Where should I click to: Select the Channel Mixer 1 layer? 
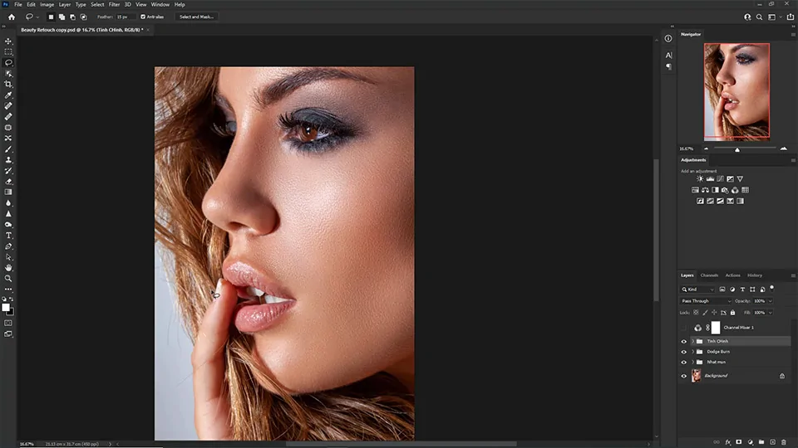[736, 328]
